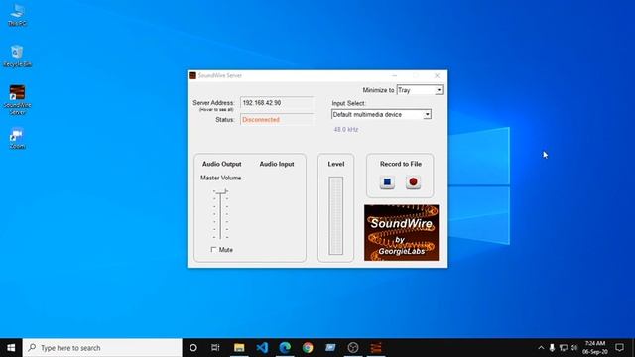Open File Explorer from the taskbar
The width and height of the screenshot is (635, 357).
pyautogui.click(x=239, y=348)
